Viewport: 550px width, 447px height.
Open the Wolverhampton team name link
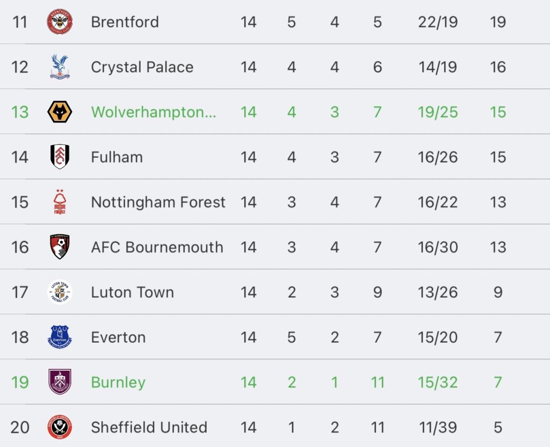[x=154, y=112]
